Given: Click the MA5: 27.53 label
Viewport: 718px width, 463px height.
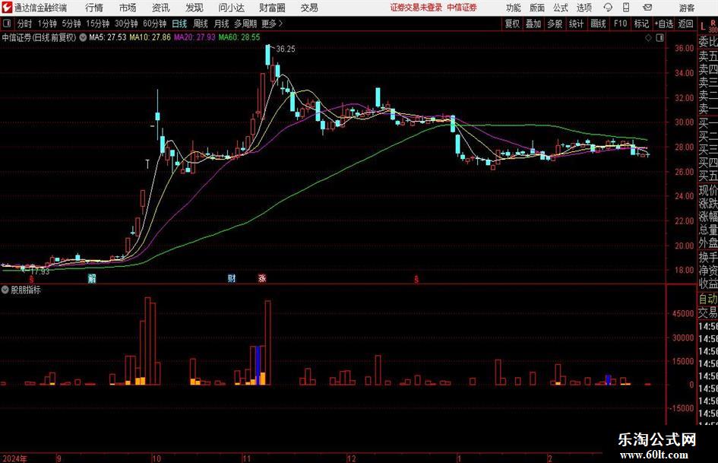Looking at the screenshot, I should coord(108,37).
